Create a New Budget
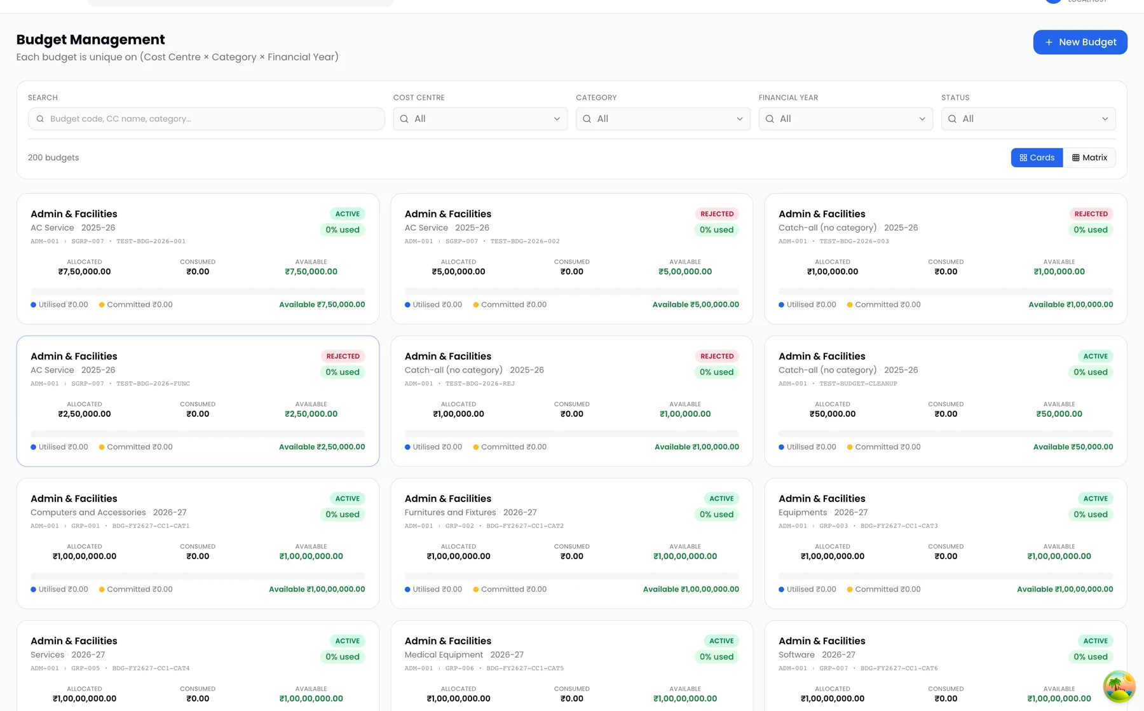 click(x=1080, y=42)
